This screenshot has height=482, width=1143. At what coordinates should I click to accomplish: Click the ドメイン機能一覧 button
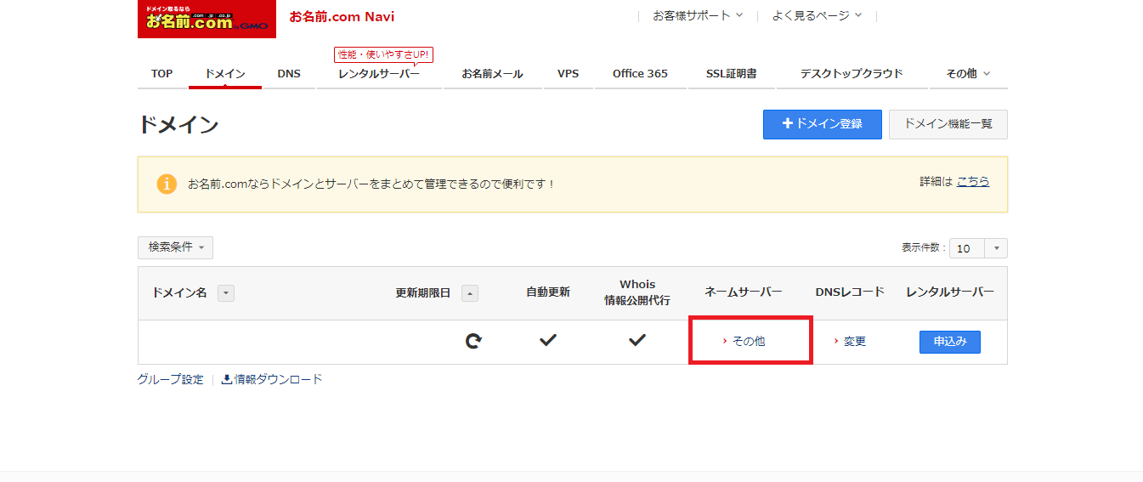point(948,124)
